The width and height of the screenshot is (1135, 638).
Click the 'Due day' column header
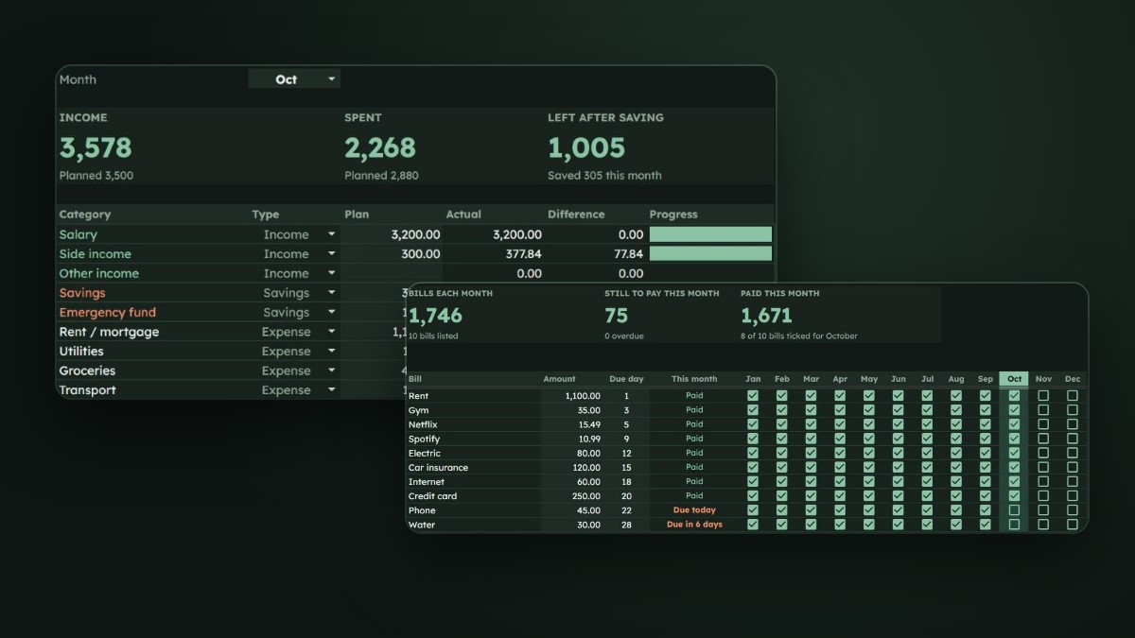pos(626,379)
